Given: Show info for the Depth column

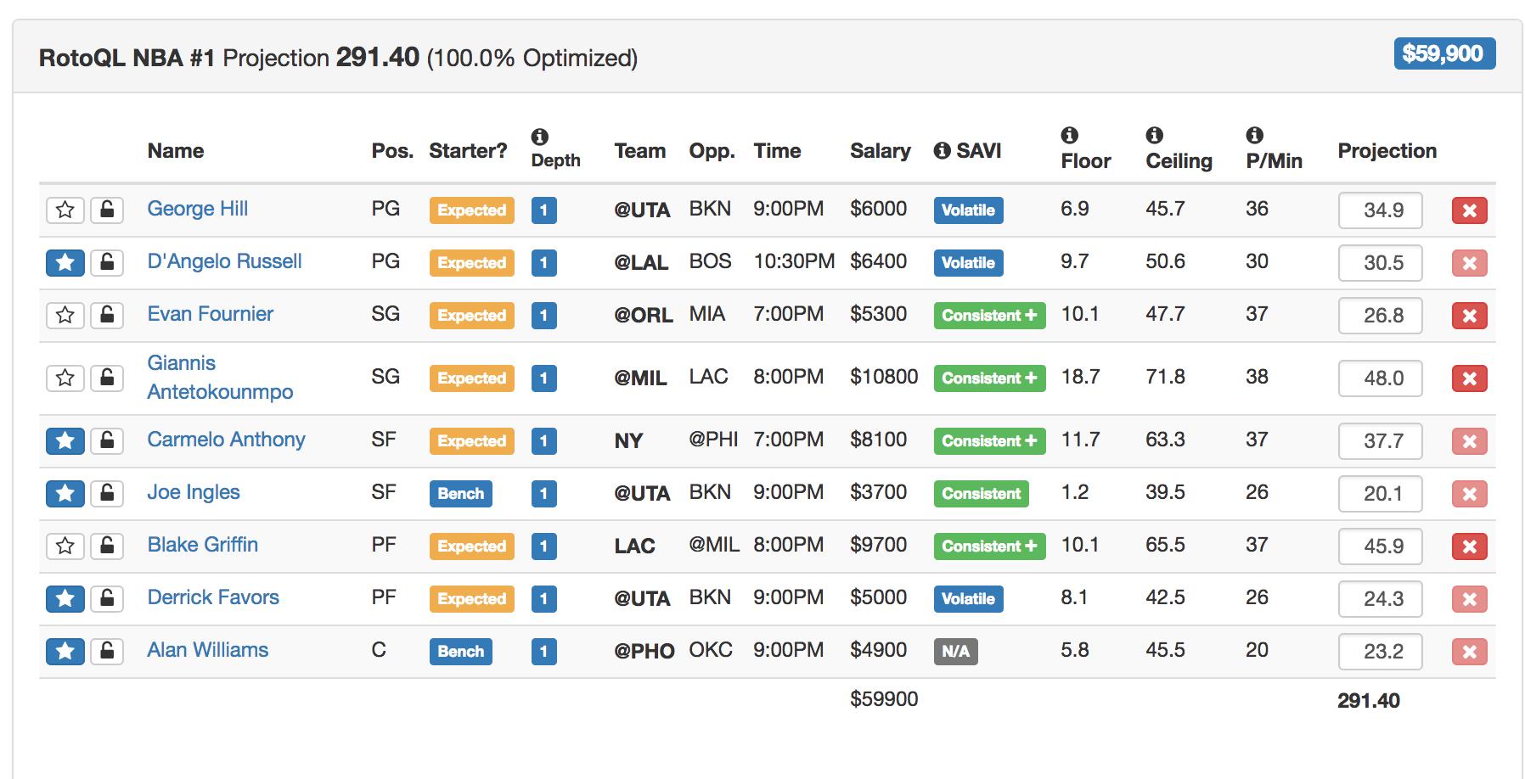Looking at the screenshot, I should tap(539, 137).
